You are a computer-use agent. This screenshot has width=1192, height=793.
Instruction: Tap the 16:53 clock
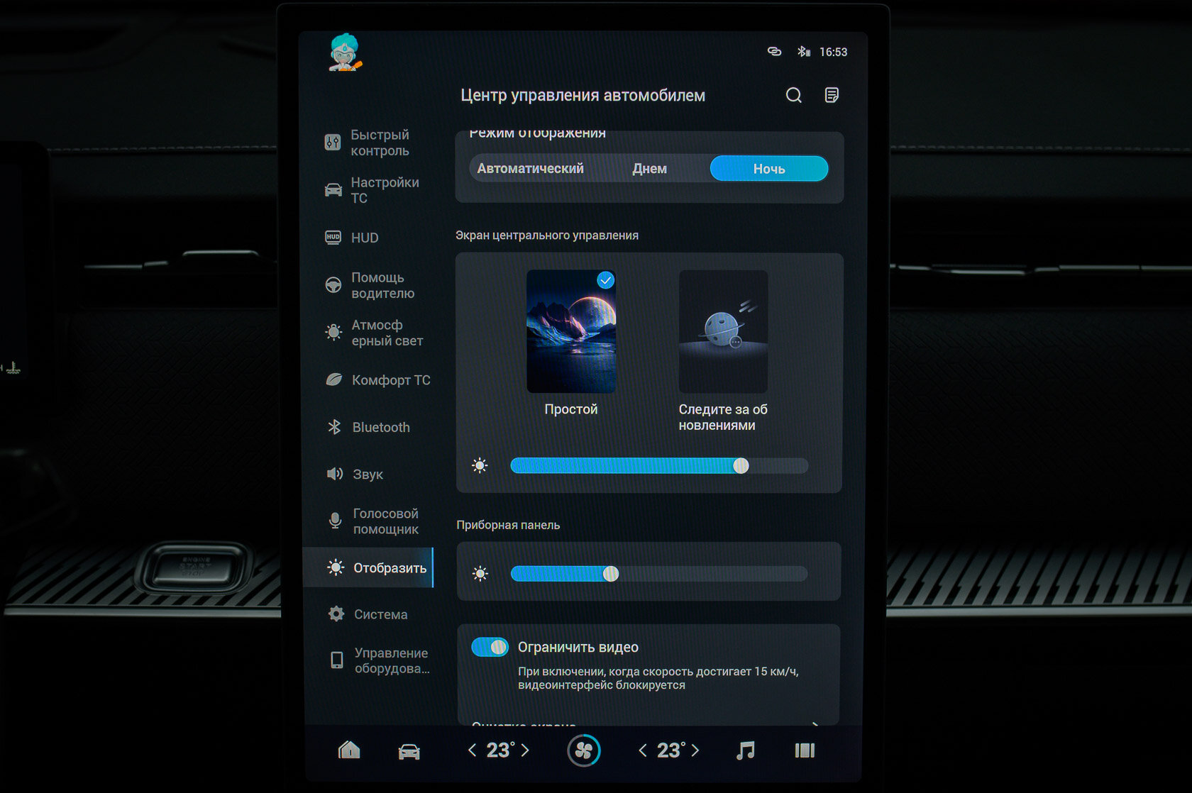pyautogui.click(x=833, y=52)
